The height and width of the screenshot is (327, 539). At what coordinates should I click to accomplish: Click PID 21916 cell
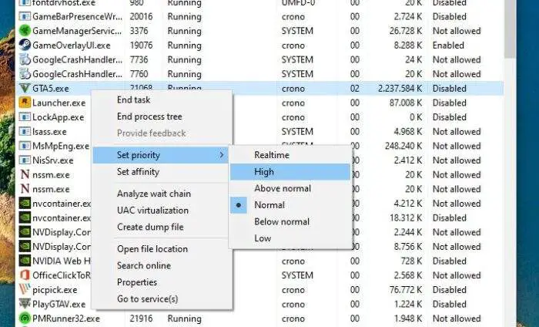tap(141, 319)
